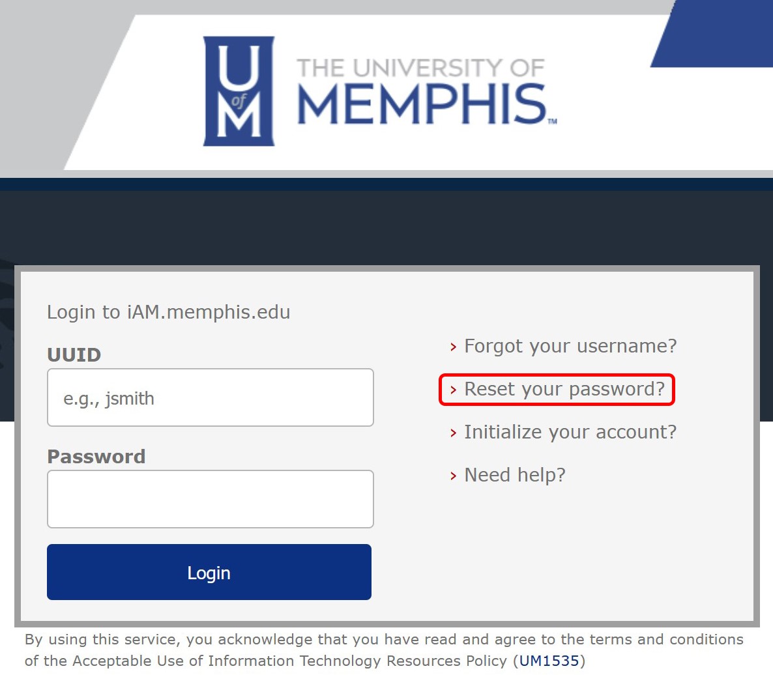Screen dimensions: 773x675
Task: Open the Need help page
Action: click(514, 475)
